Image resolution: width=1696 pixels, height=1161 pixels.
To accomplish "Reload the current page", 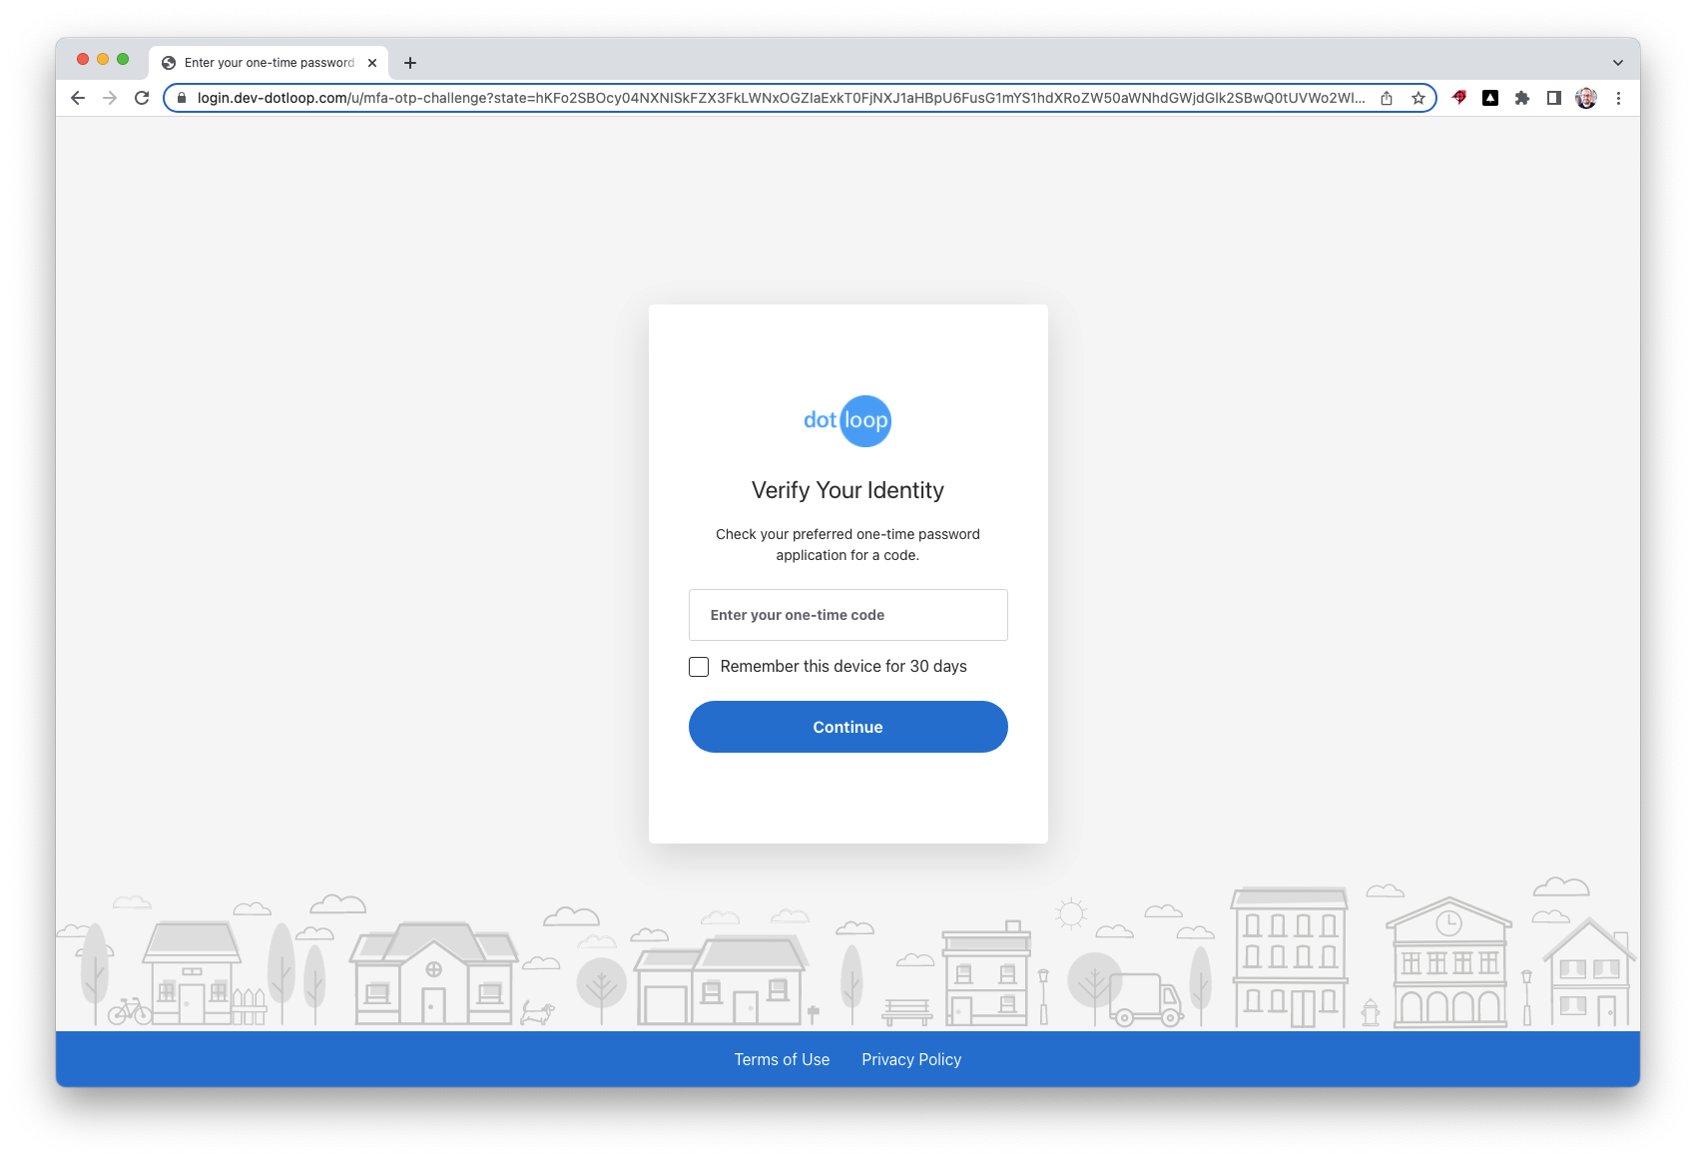I will [x=141, y=98].
